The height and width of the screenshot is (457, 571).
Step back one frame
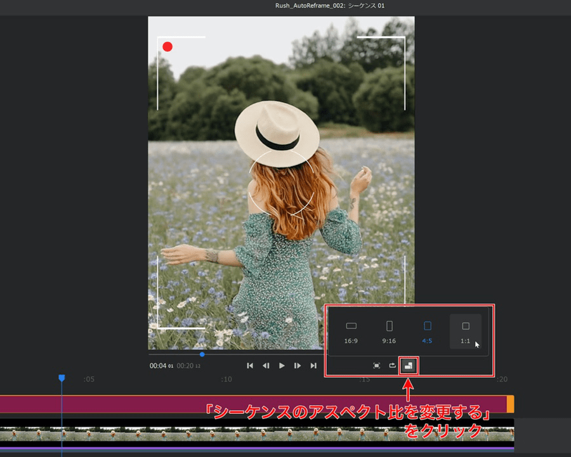[266, 366]
